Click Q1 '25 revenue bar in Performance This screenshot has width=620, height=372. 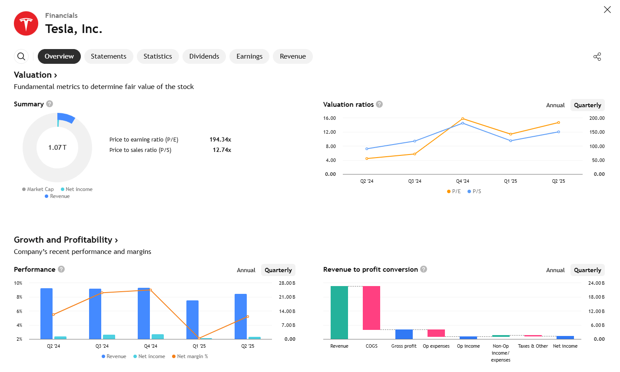pyautogui.click(x=192, y=320)
